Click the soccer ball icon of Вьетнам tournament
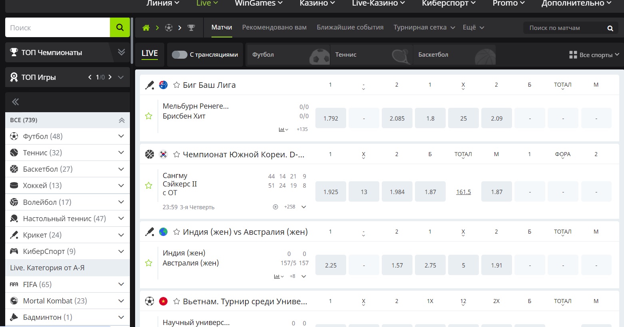Viewport: 624px width, 327px height. click(150, 301)
